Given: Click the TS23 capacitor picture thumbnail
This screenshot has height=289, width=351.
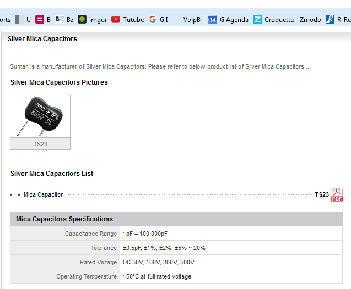Looking at the screenshot, I should tap(40, 116).
